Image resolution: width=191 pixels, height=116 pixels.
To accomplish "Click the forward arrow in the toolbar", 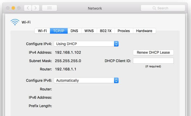I will click(x=35, y=8).
